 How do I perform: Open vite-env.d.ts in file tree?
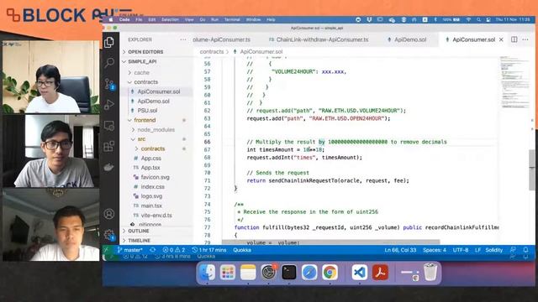point(156,216)
